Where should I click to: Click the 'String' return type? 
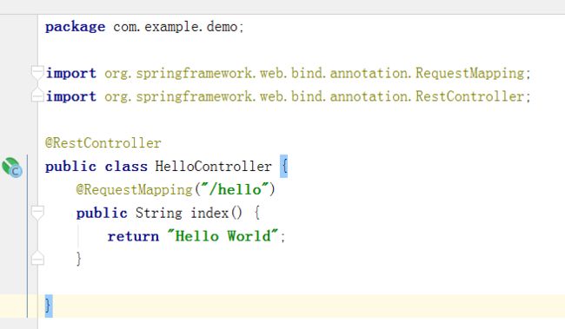(159, 214)
